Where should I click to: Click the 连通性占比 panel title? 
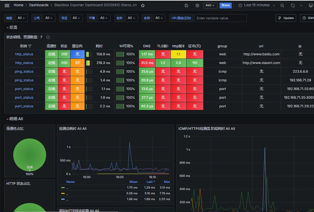pos(15,129)
